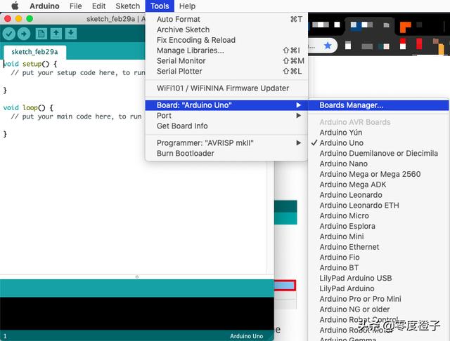Click the setup comment line in editor
Viewport: 450px width, 341px height.
click(78, 73)
